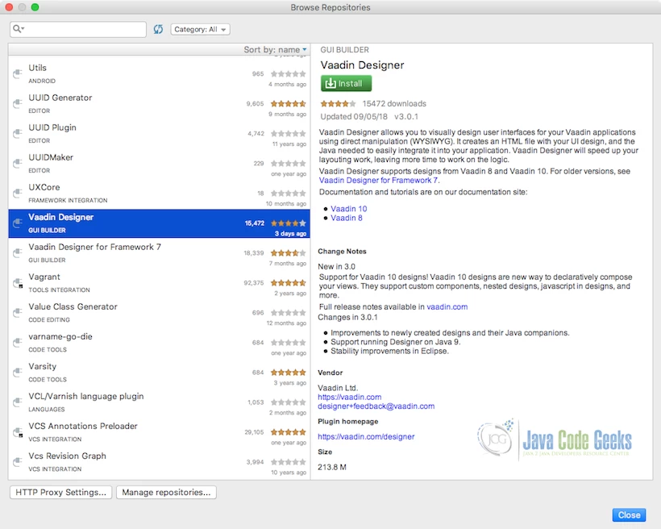661x529 pixels.
Task: Click the VCL/Varnish language plugin icon
Action: tap(17, 402)
